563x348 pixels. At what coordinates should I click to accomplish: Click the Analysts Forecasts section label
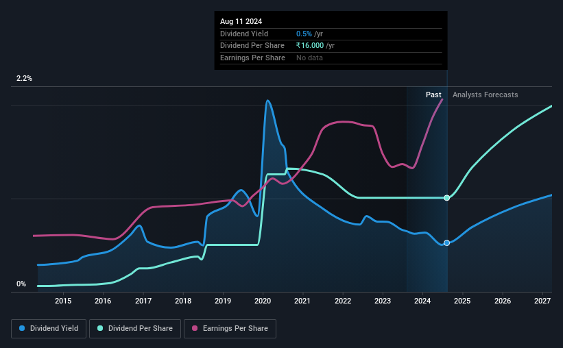[x=485, y=95]
